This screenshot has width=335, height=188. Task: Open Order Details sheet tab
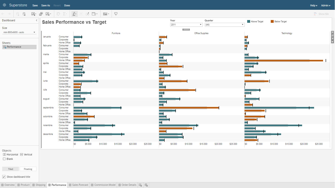click(127, 185)
